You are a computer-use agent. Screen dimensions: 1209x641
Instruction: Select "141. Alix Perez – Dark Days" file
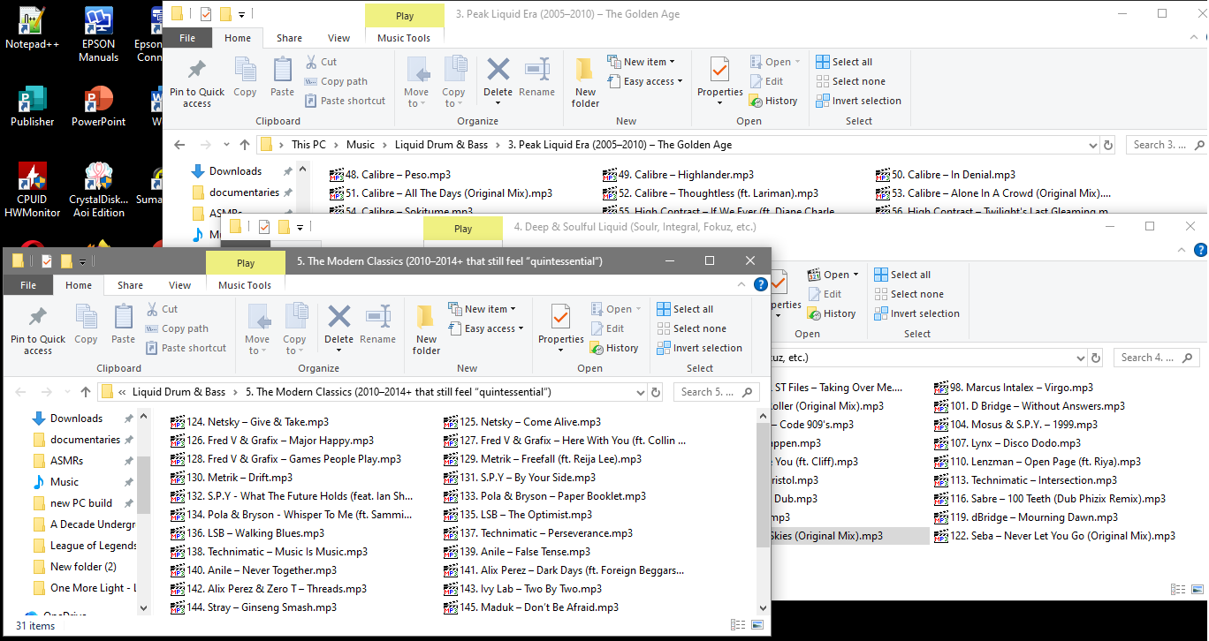click(x=564, y=570)
